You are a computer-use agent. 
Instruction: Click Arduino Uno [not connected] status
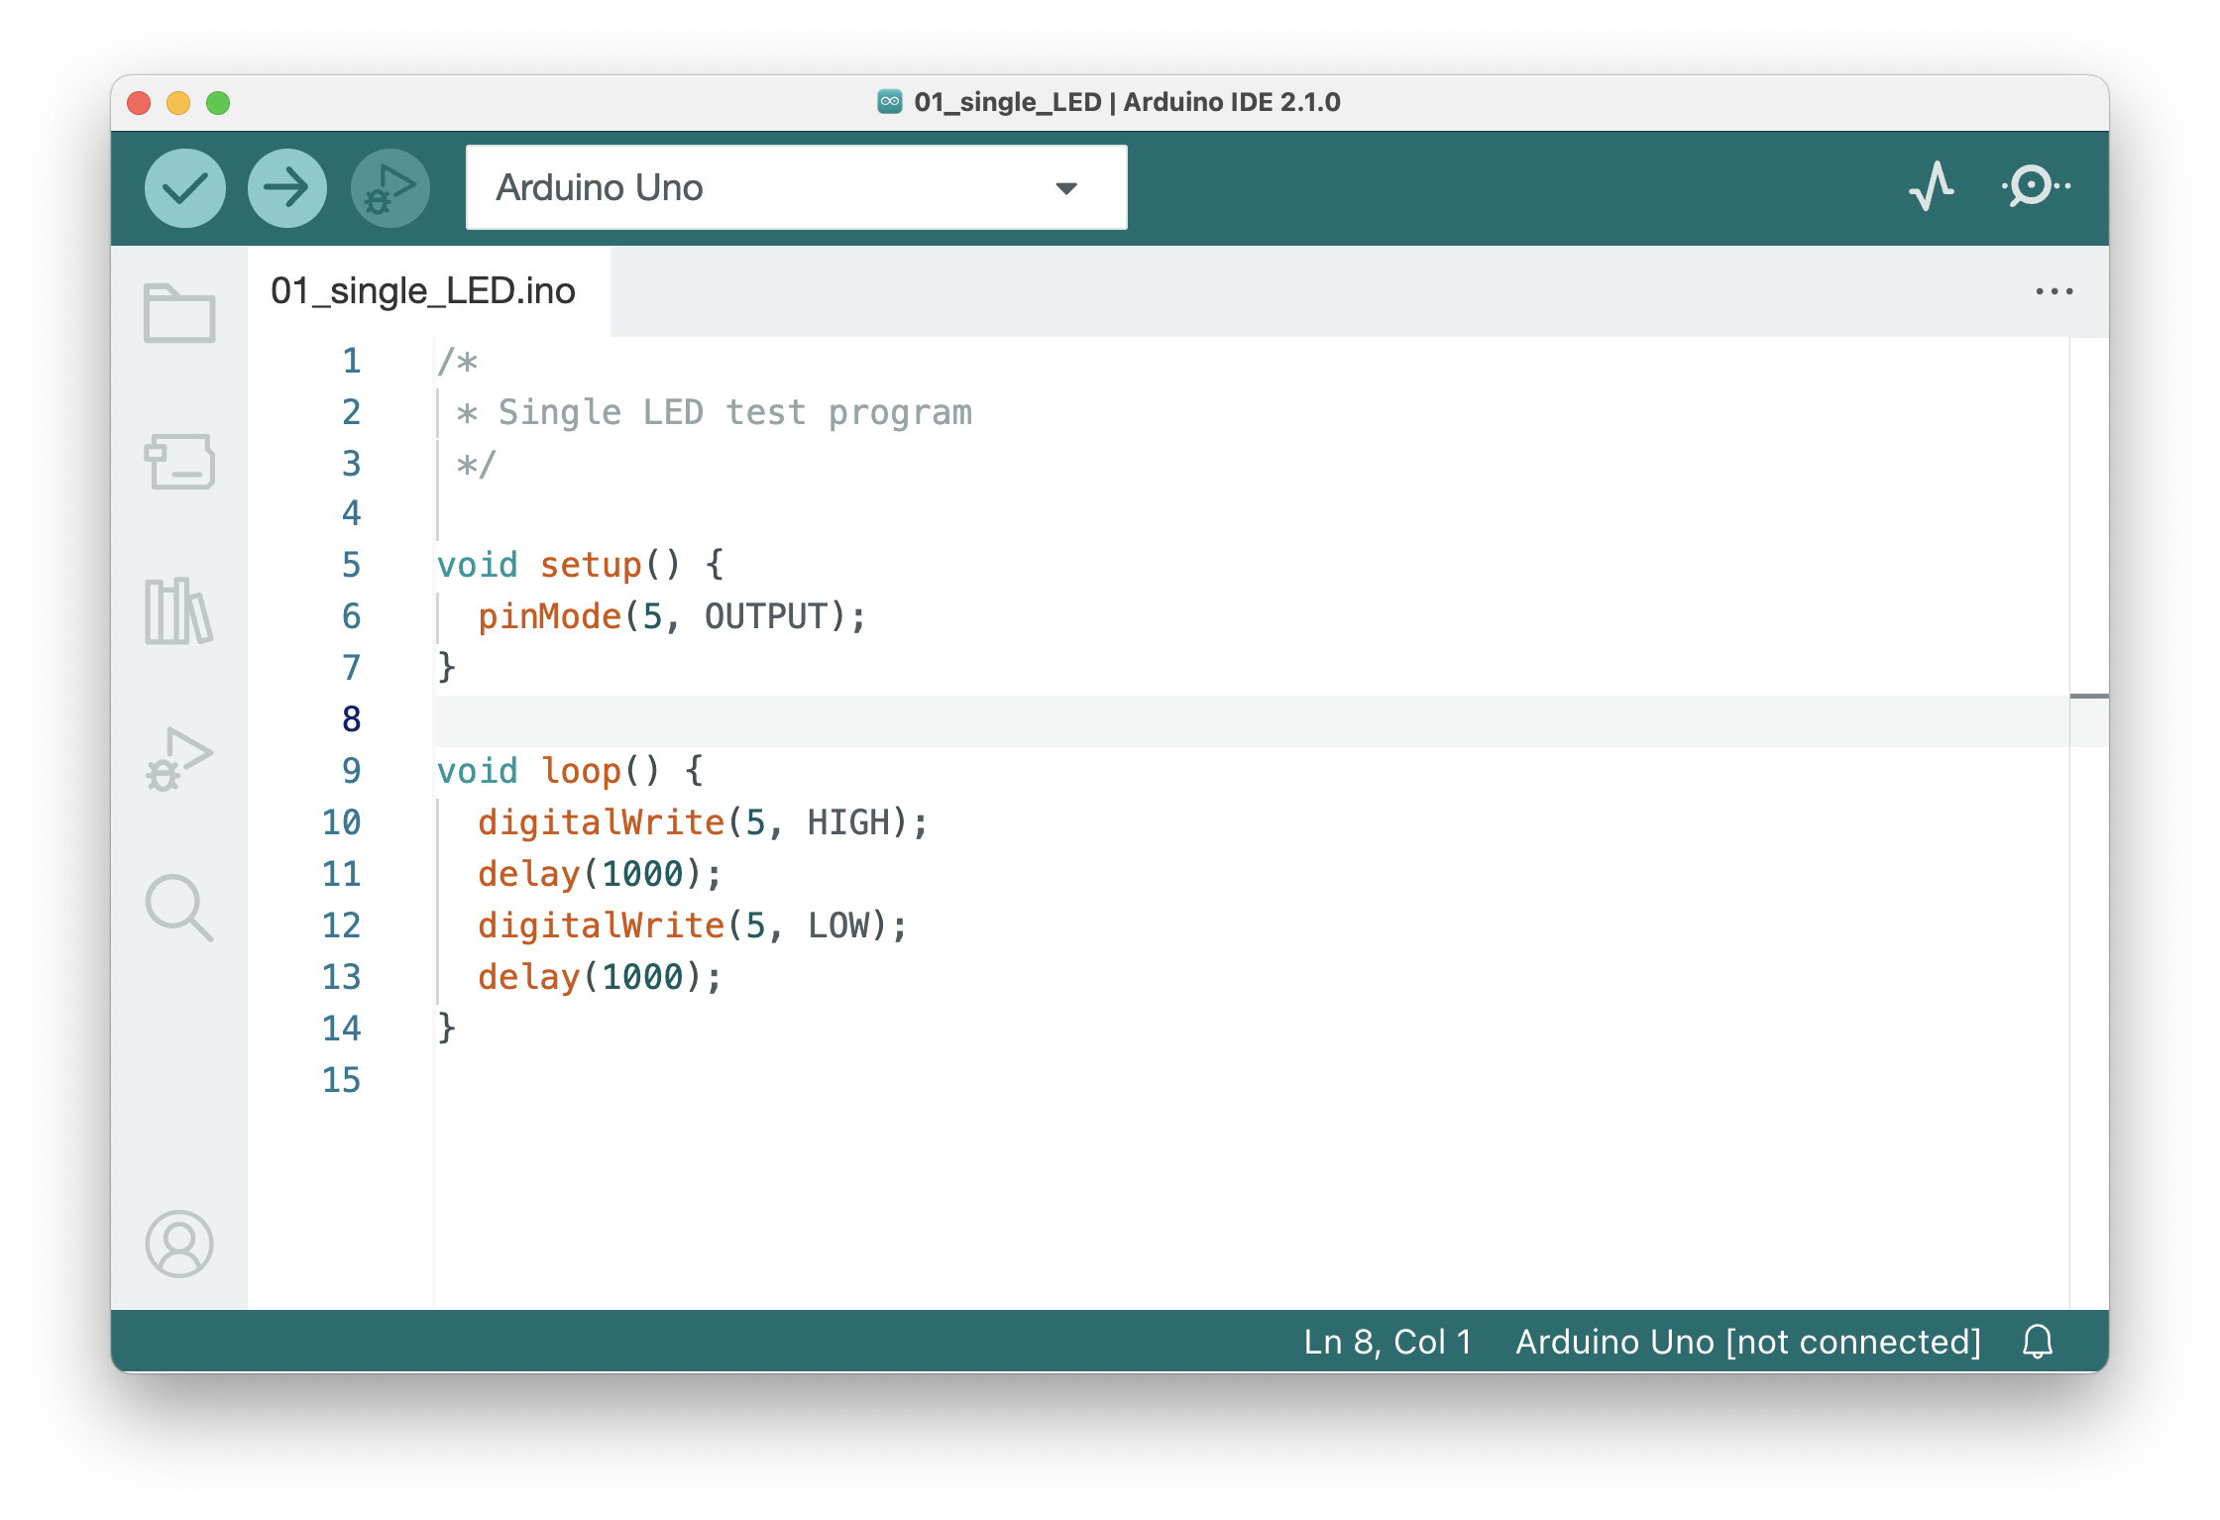pos(1748,1342)
